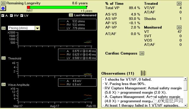Open the Pacing (ohms) dropdown arrow

tap(38, 28)
